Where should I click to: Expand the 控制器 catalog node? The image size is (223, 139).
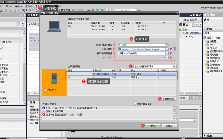tap(205, 41)
